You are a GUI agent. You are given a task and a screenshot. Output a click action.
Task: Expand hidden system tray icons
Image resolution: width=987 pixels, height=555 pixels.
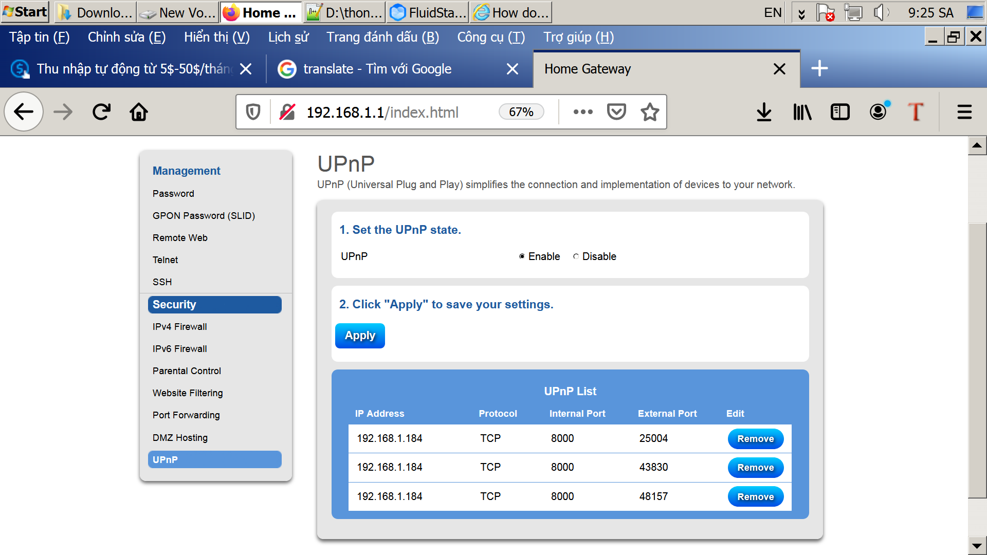click(801, 13)
